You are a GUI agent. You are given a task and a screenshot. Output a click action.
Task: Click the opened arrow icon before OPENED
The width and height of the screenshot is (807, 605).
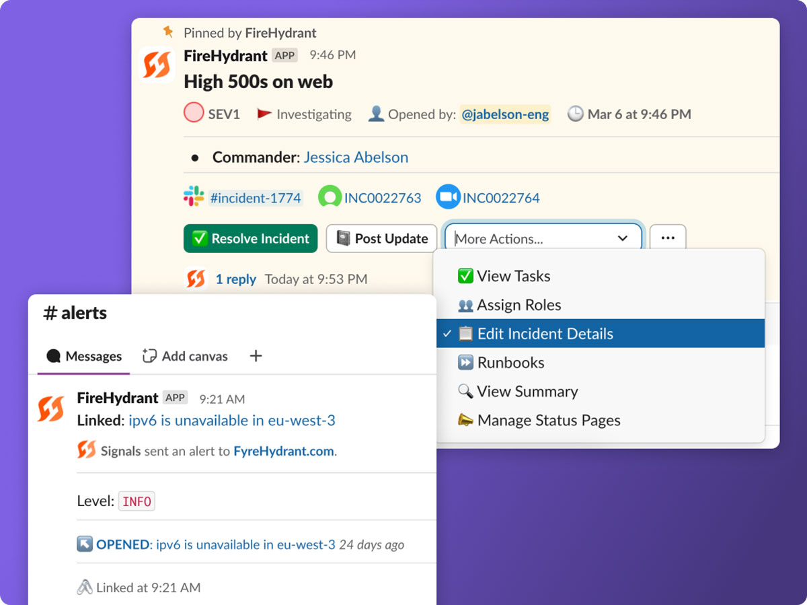click(x=85, y=544)
